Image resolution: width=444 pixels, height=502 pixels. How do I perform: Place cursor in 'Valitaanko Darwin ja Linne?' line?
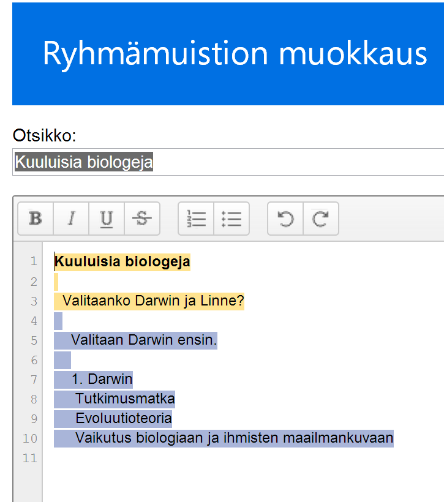tap(153, 301)
